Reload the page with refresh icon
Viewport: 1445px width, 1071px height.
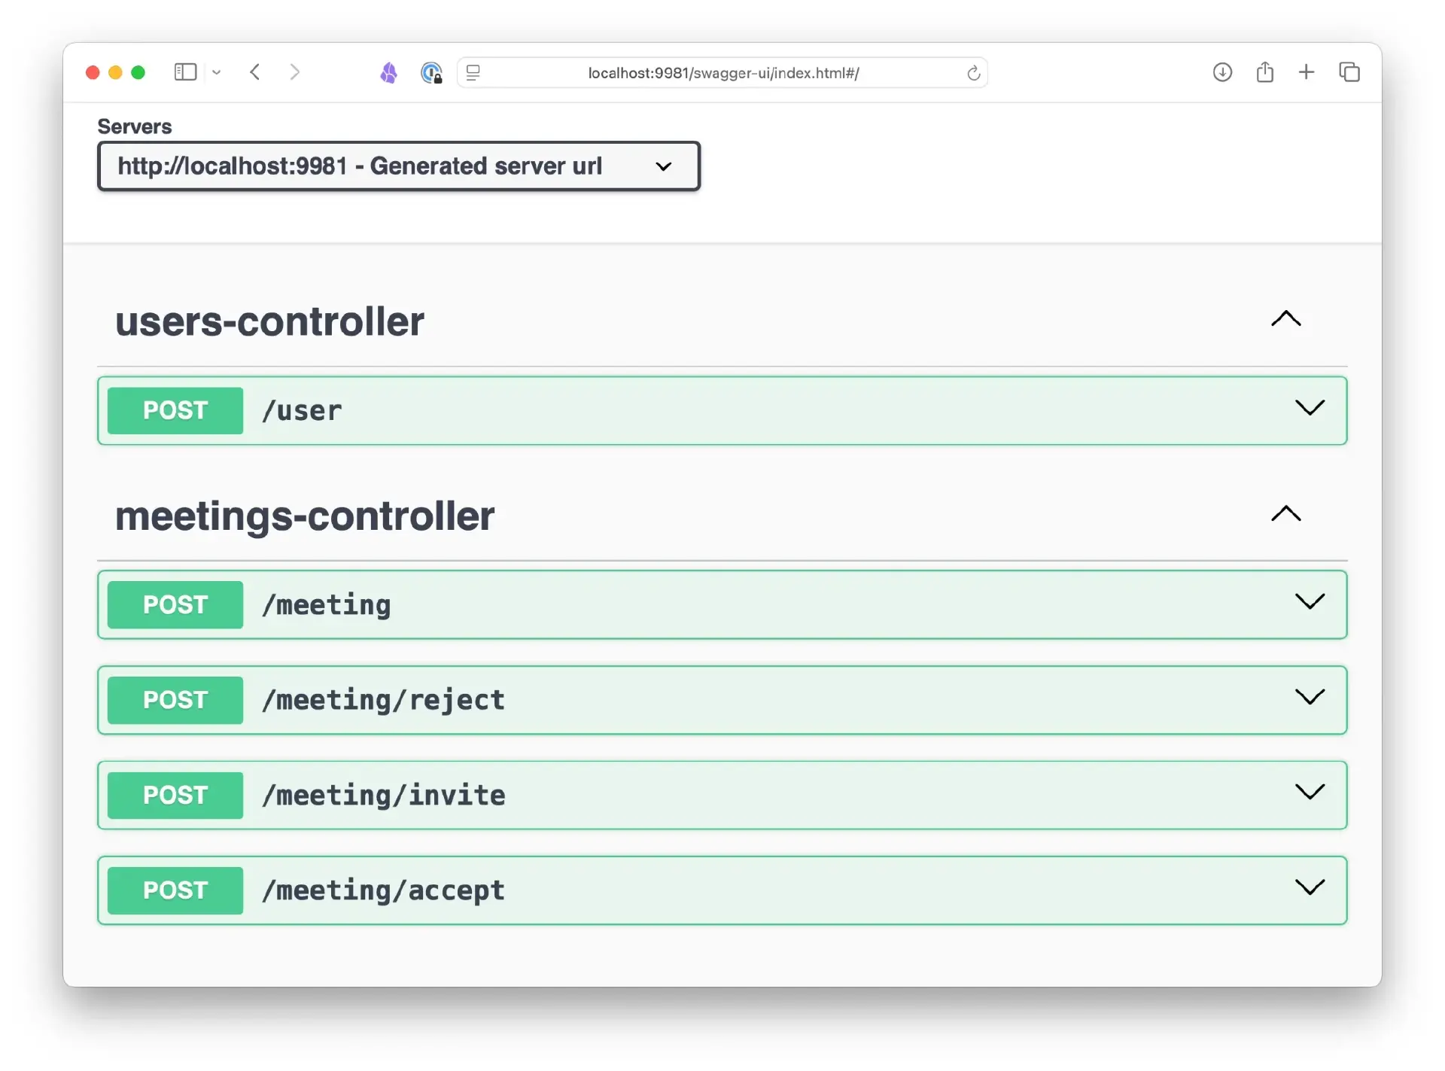pyautogui.click(x=973, y=73)
